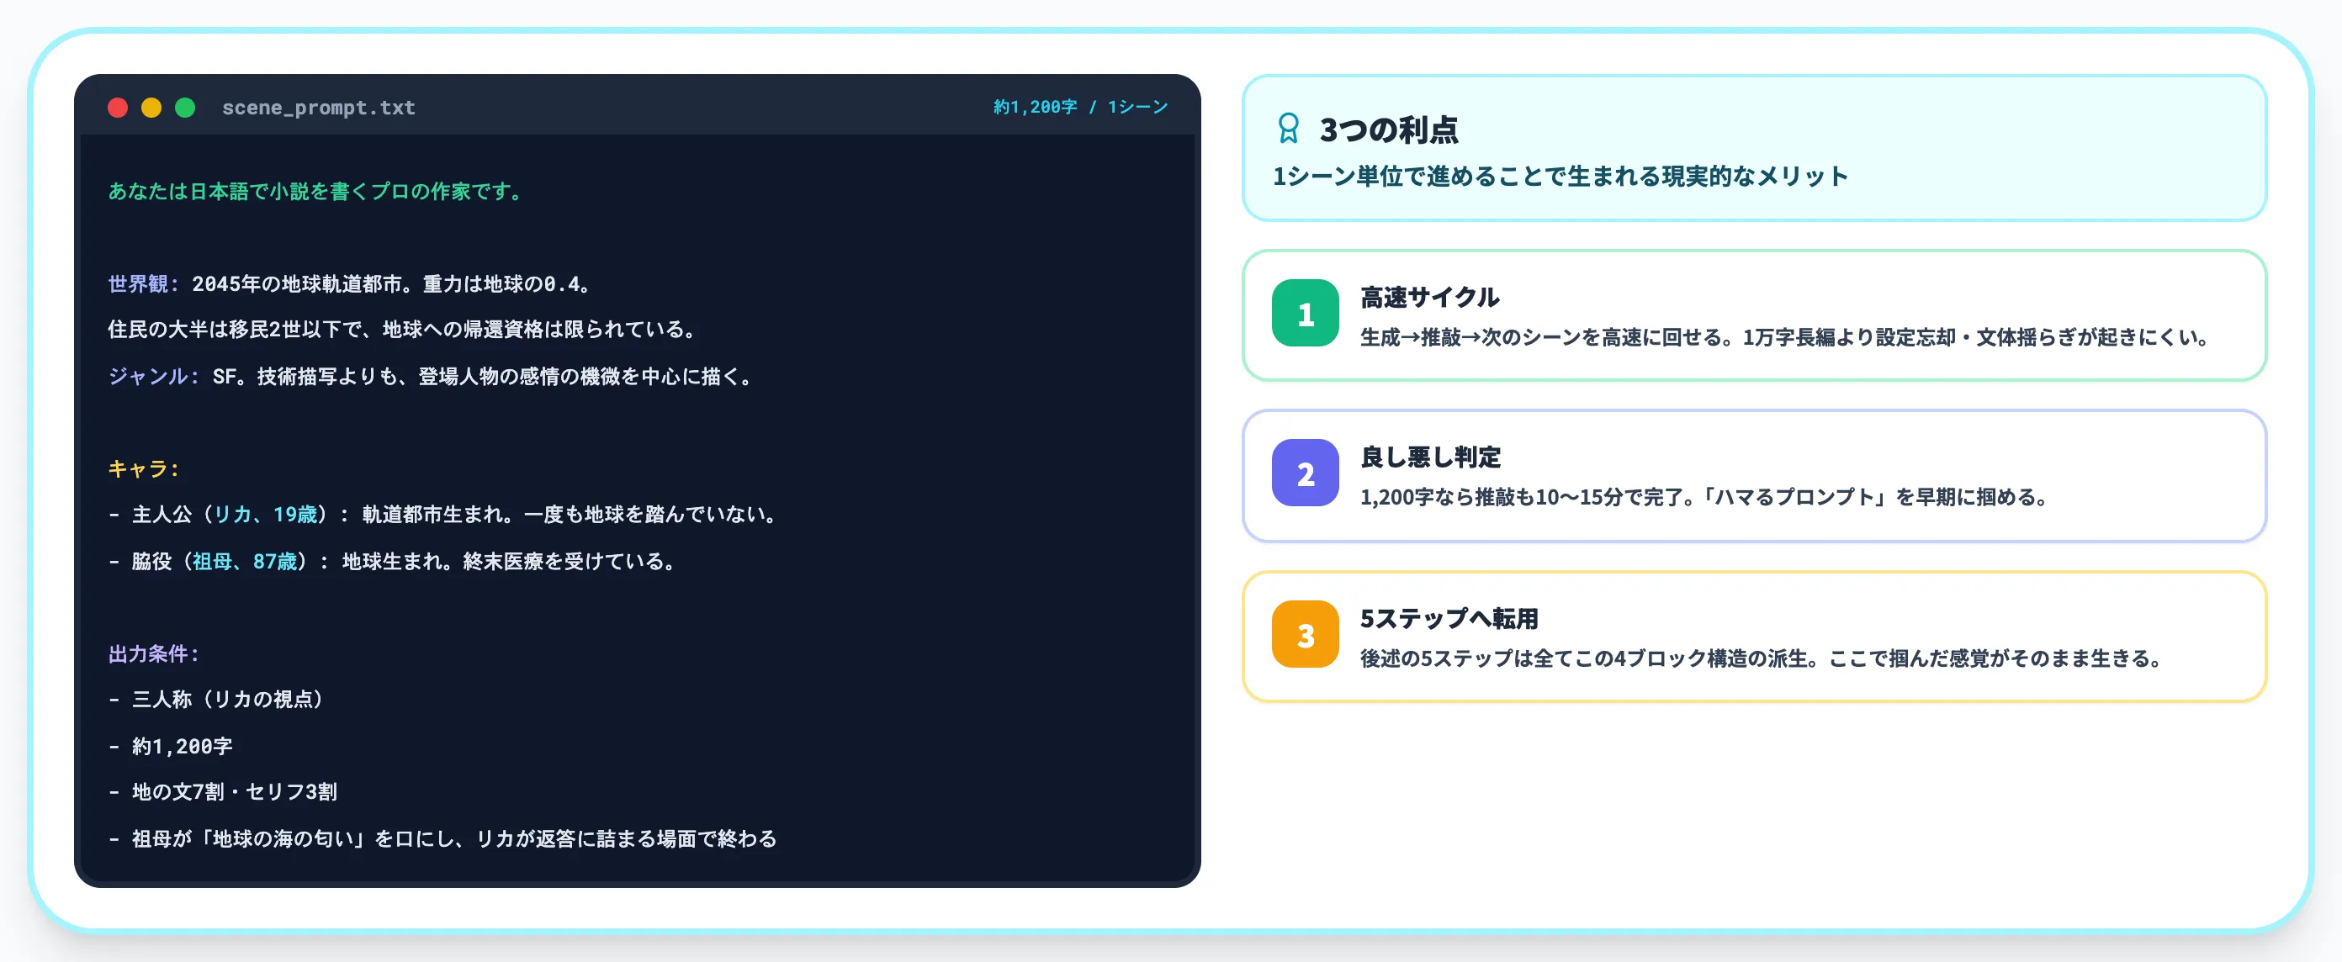Image resolution: width=2342 pixels, height=962 pixels.
Task: Click the 出力条件: label in the prompt
Action: [153, 654]
